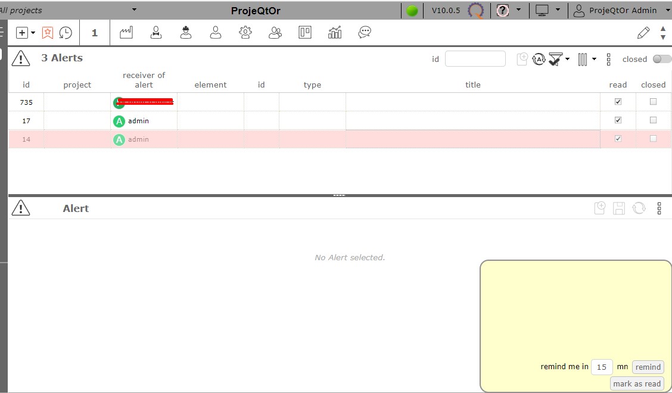Toggle the closed switch in list header

pyautogui.click(x=662, y=59)
